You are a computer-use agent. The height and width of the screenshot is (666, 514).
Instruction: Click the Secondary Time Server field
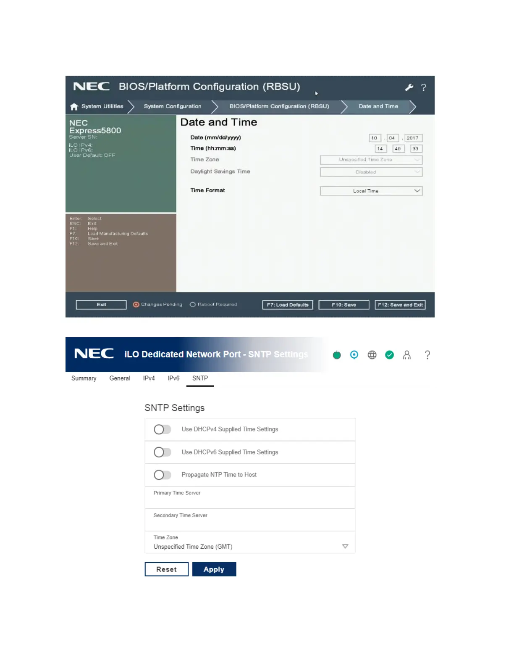(x=250, y=520)
